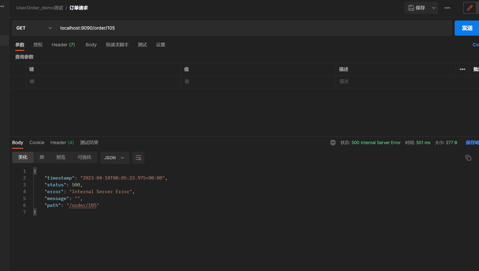View the 测试结果 tab
479x271 pixels.
pos(89,143)
